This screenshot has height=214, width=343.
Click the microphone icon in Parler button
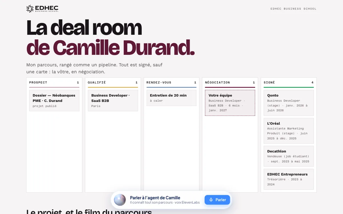(211, 200)
